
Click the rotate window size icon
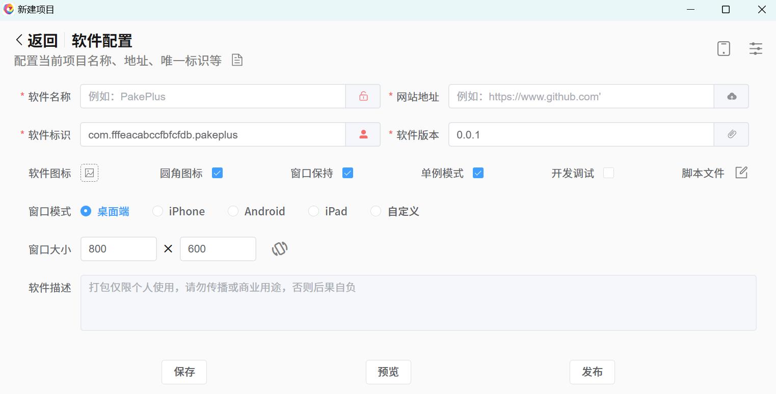280,249
